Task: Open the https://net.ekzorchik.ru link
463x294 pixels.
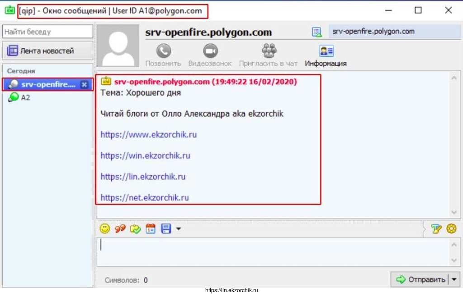Action: [144, 198]
